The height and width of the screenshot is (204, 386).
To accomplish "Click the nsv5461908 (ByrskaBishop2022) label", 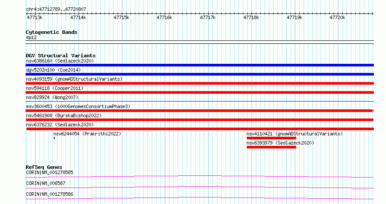I will point(64,115).
